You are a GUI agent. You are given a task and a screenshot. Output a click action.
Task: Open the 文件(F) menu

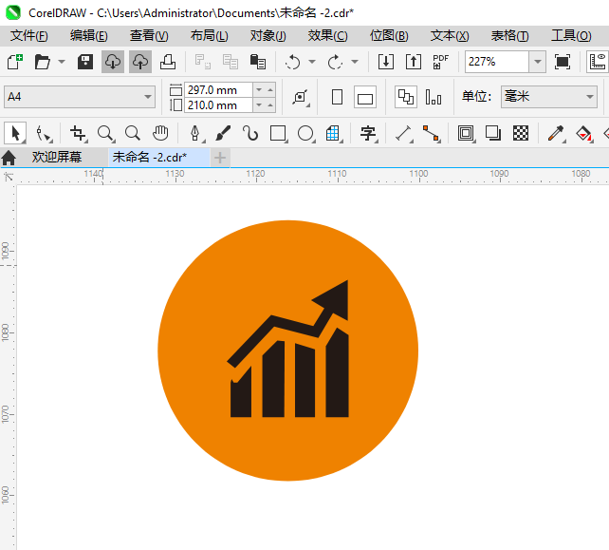coord(29,36)
